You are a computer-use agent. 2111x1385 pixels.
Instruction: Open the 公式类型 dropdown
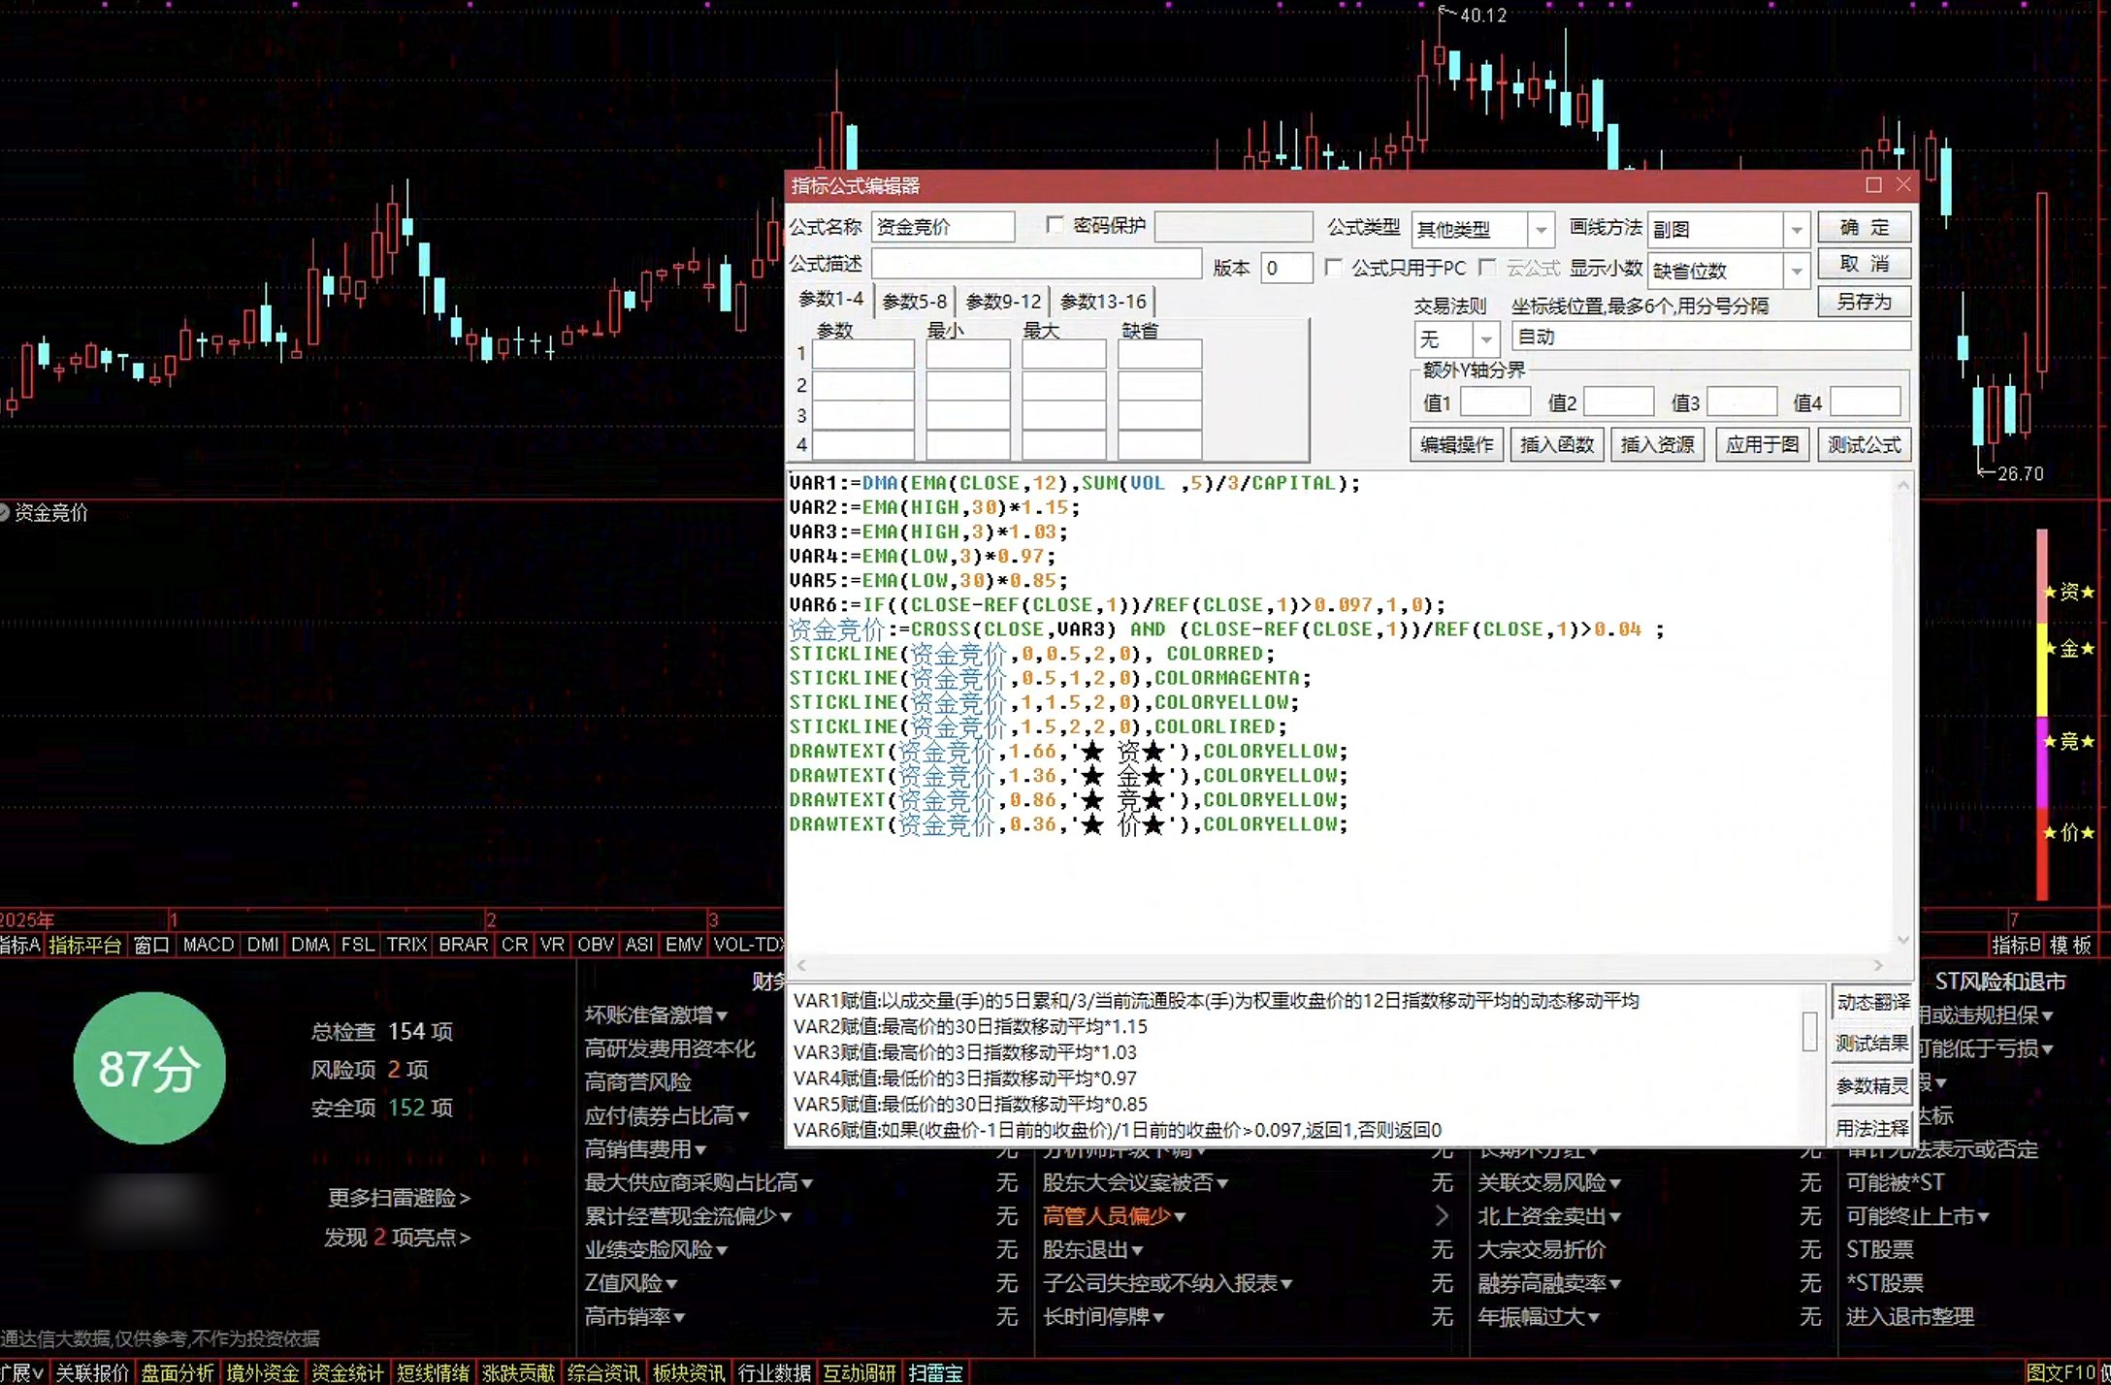point(1541,230)
